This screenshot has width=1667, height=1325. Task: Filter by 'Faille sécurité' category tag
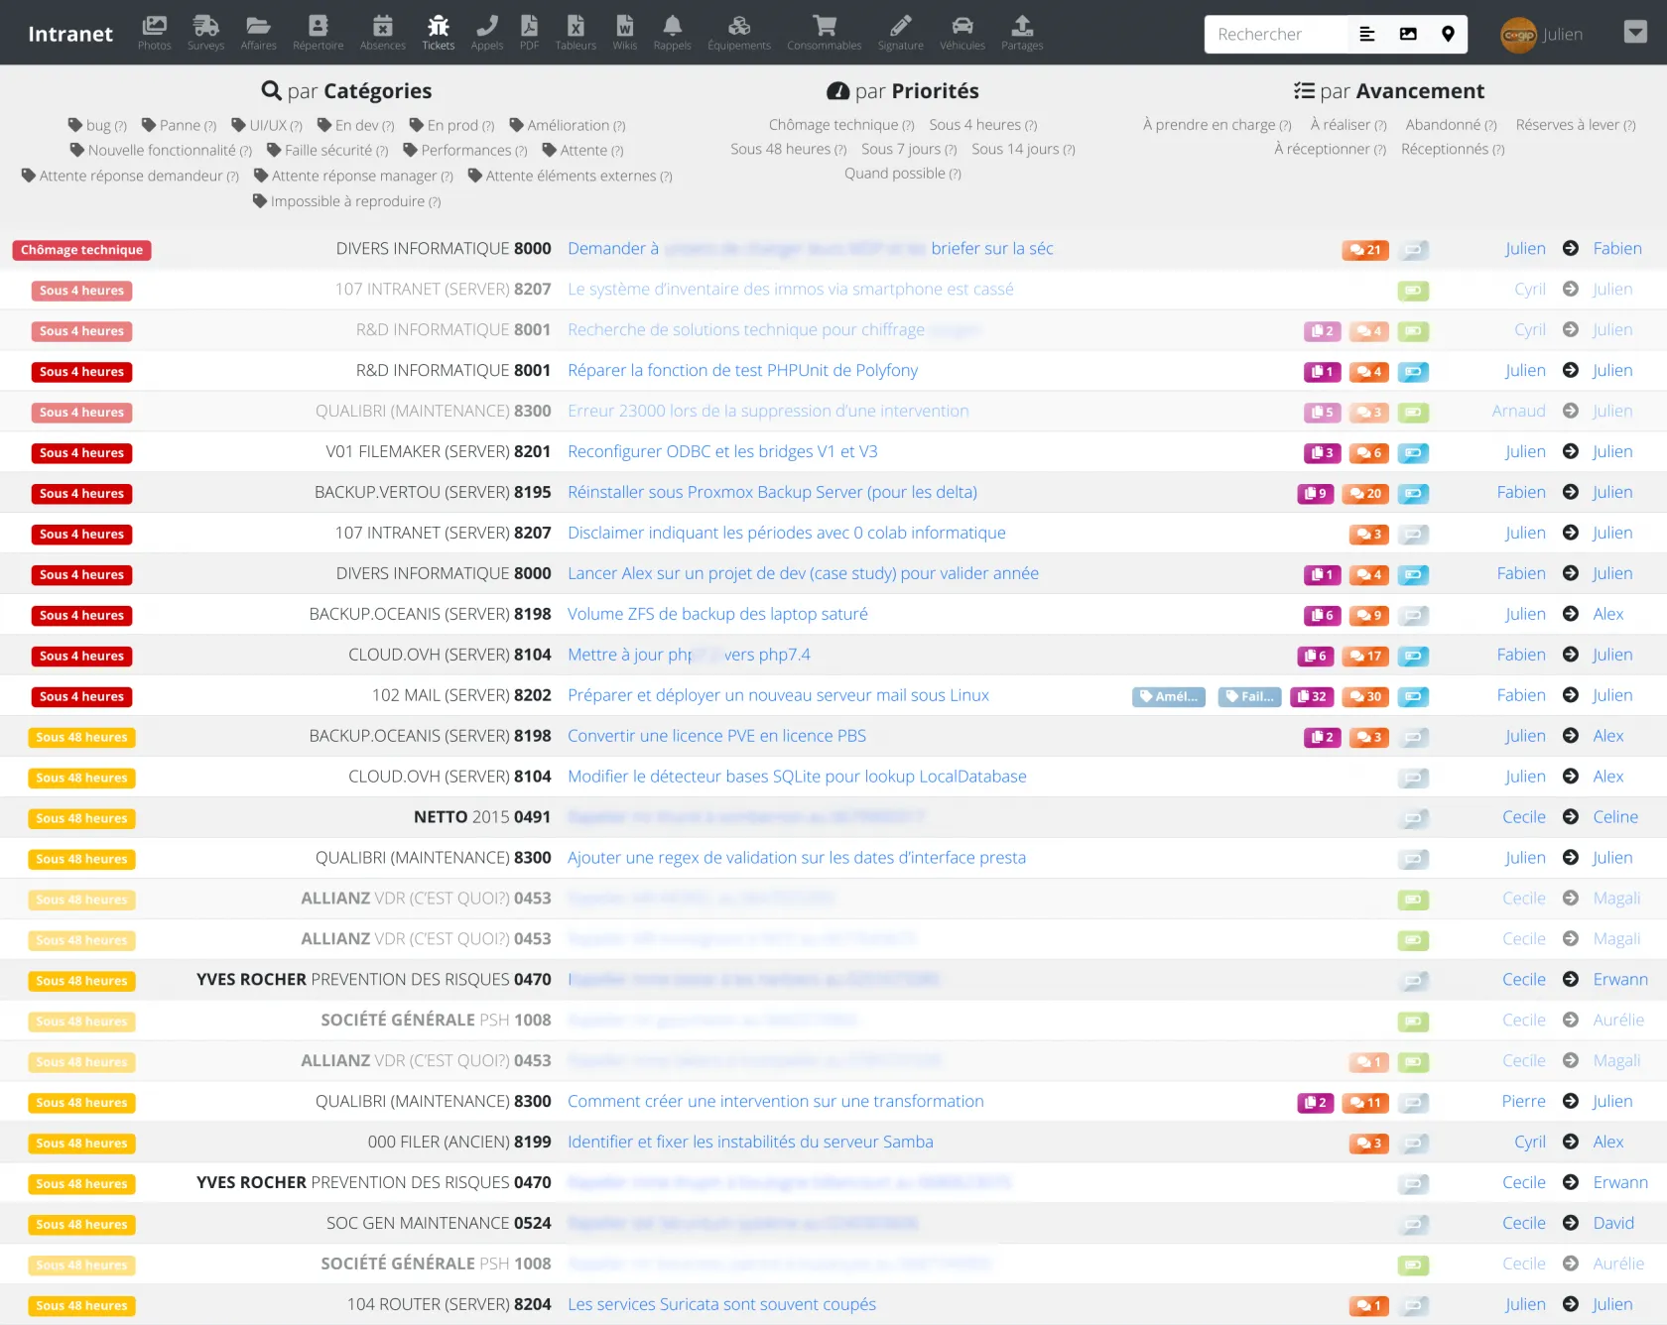327,151
